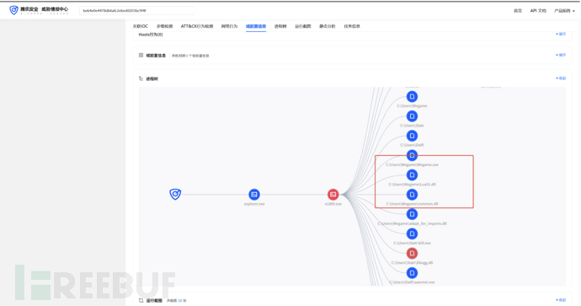Select the Lua51.dll file node
Viewport: 581px width, 306px height.
coord(412,175)
